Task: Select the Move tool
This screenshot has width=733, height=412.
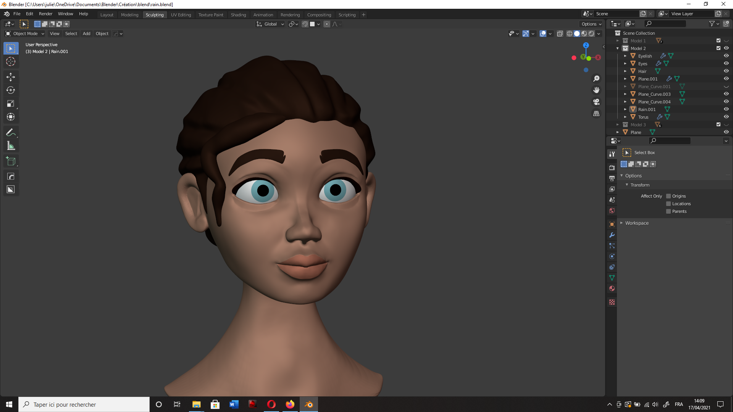Action: coord(11,77)
